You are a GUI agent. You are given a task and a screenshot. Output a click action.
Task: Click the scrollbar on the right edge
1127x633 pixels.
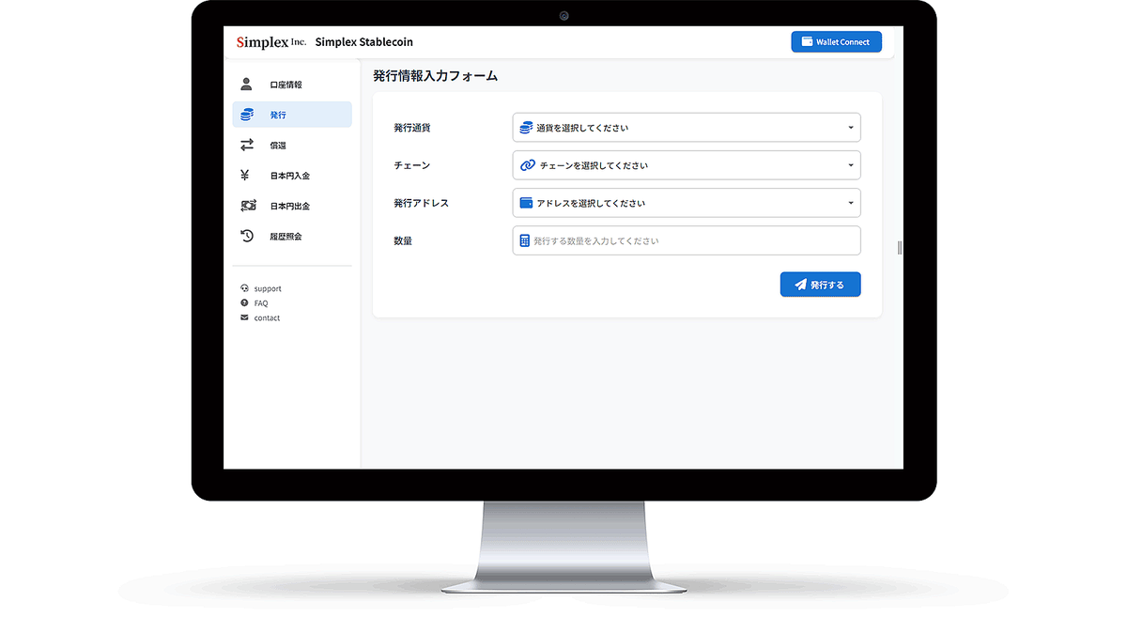click(898, 246)
